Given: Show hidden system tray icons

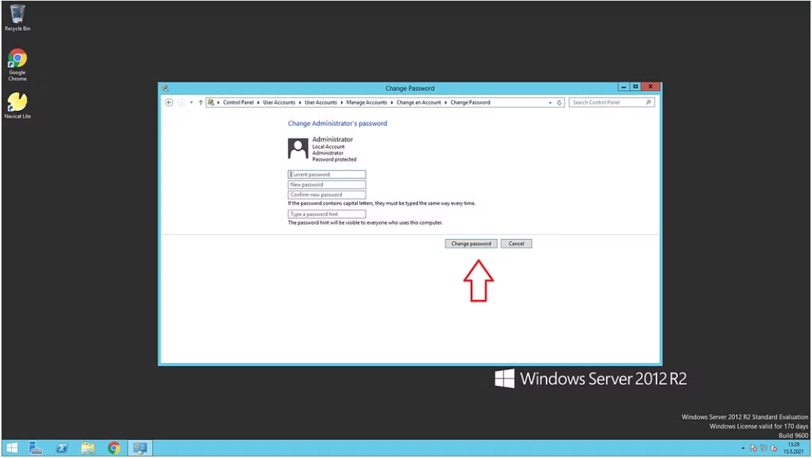Looking at the screenshot, I should pos(742,448).
